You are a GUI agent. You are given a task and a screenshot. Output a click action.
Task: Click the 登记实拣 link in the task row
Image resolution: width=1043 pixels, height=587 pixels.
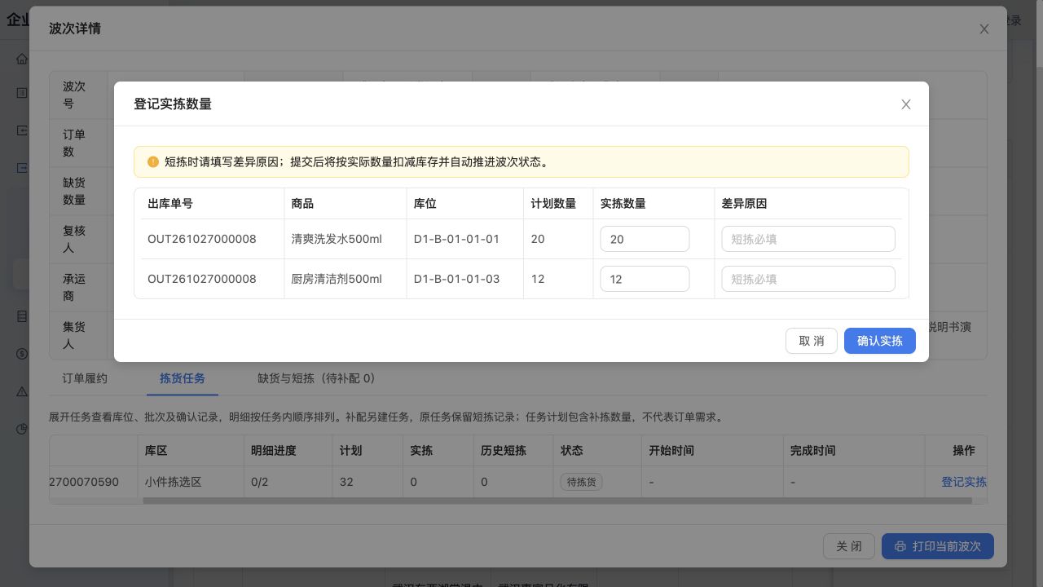pyautogui.click(x=964, y=482)
